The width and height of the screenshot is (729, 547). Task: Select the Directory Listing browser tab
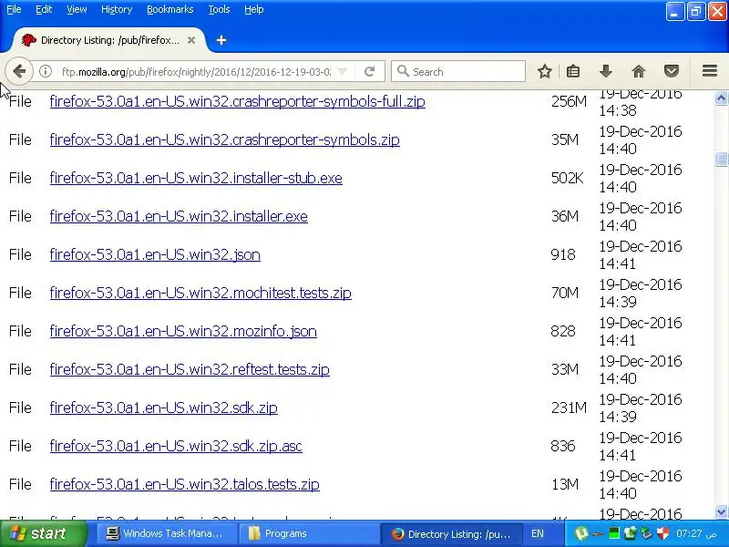coord(108,40)
